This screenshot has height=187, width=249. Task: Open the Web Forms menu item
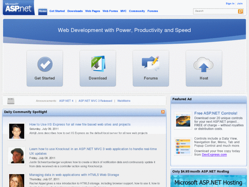coord(110,11)
